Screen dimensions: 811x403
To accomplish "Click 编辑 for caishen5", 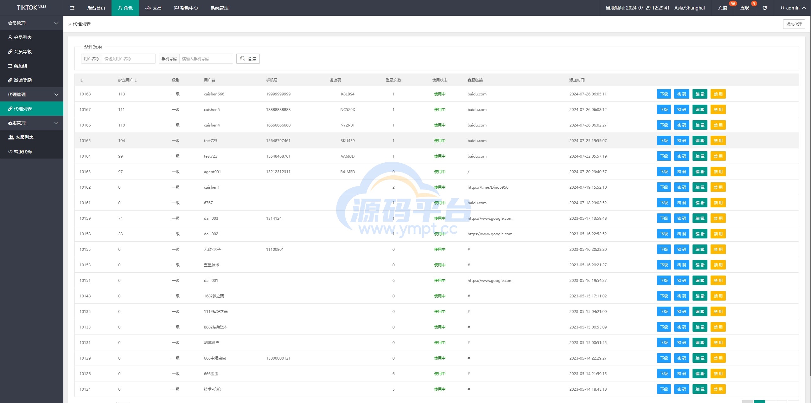I will (x=700, y=109).
